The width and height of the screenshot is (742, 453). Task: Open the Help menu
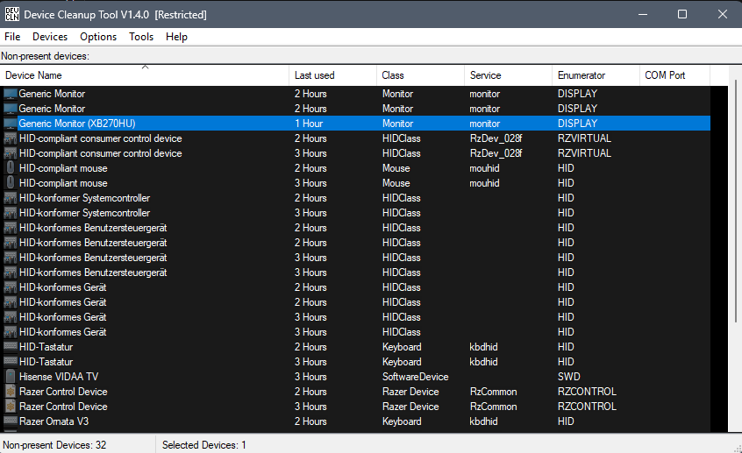pos(176,37)
